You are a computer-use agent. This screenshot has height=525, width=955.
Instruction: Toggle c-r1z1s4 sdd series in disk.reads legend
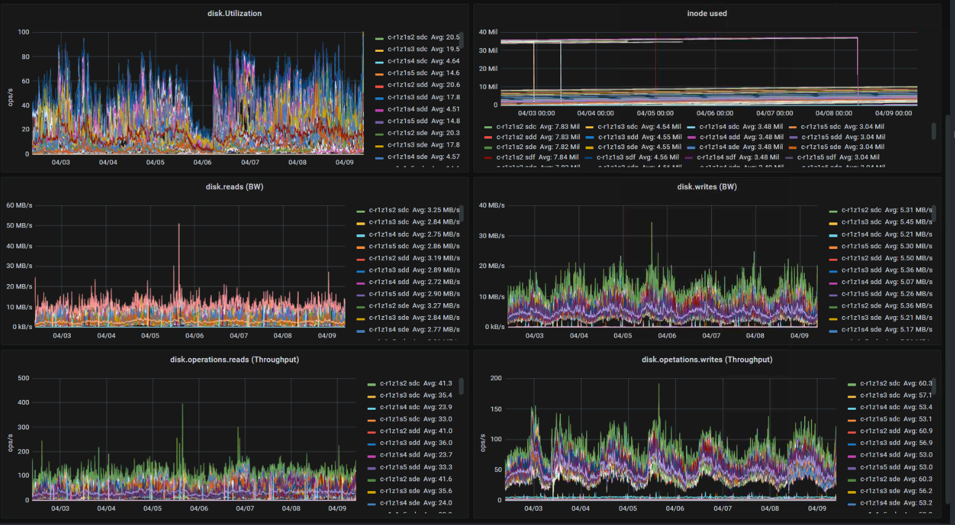(x=389, y=282)
